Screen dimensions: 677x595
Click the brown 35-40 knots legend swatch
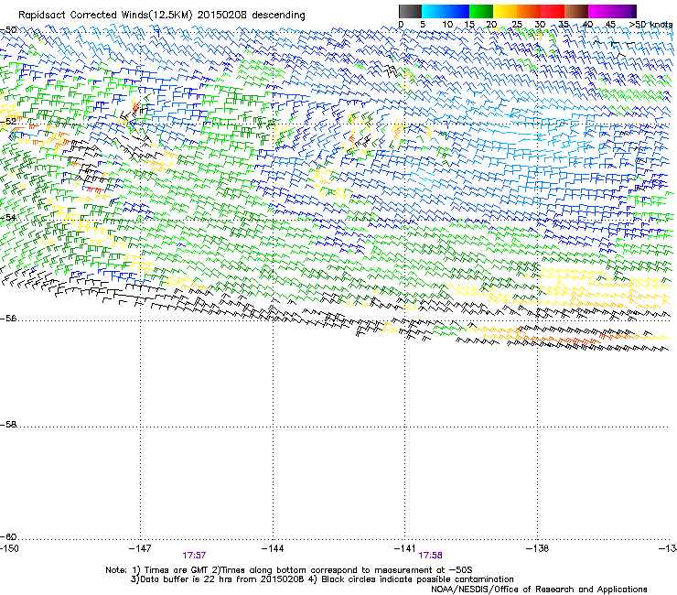(576, 11)
